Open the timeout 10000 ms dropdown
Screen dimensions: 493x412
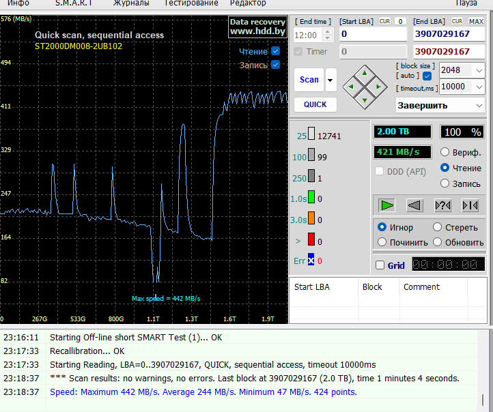(479, 87)
